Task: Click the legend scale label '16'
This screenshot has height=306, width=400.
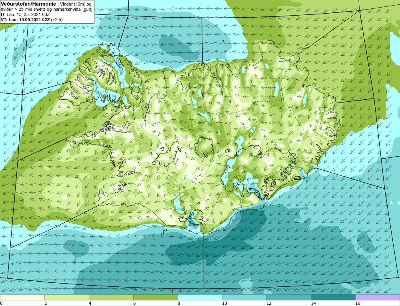Action: (x=358, y=303)
